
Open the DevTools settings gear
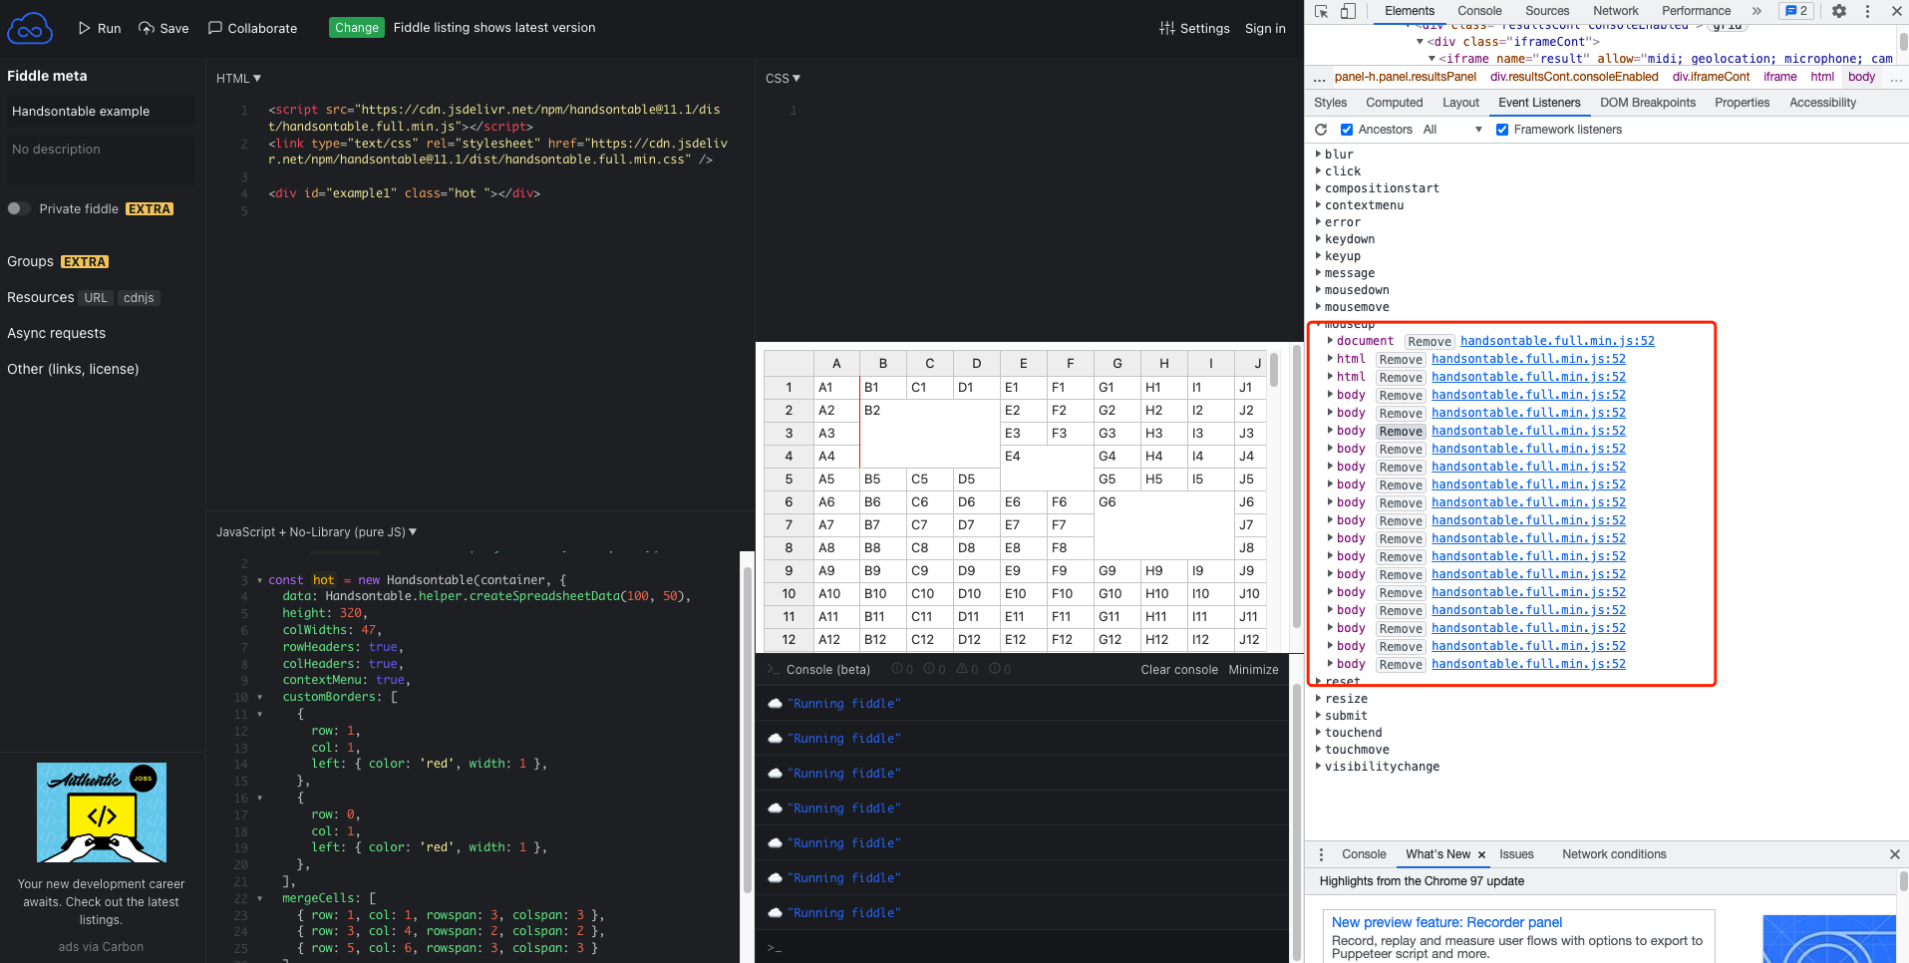point(1838,11)
